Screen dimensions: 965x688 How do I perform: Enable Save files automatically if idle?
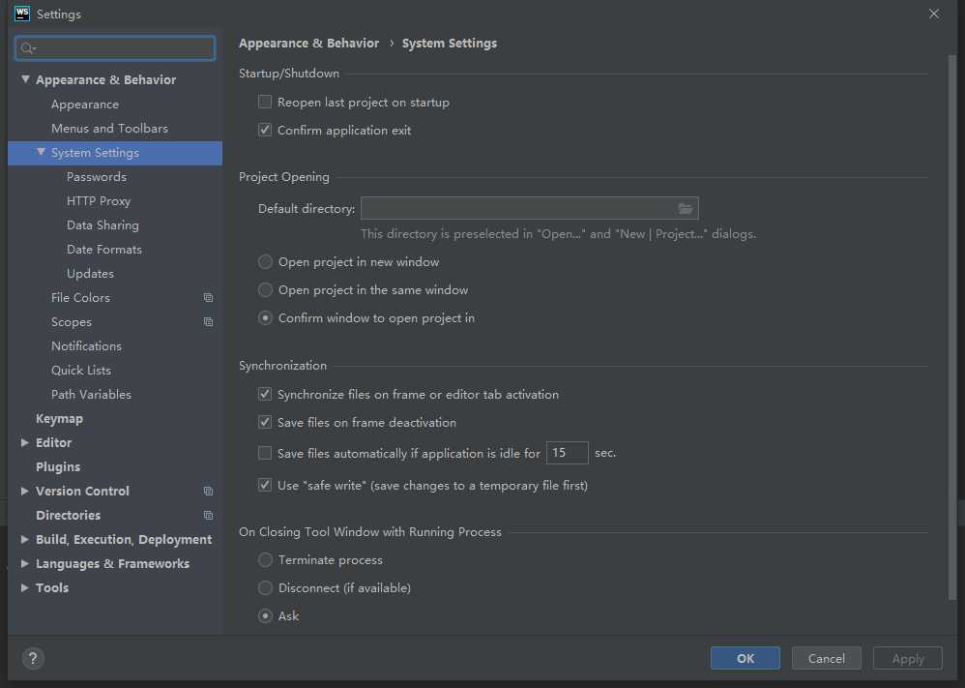point(265,453)
